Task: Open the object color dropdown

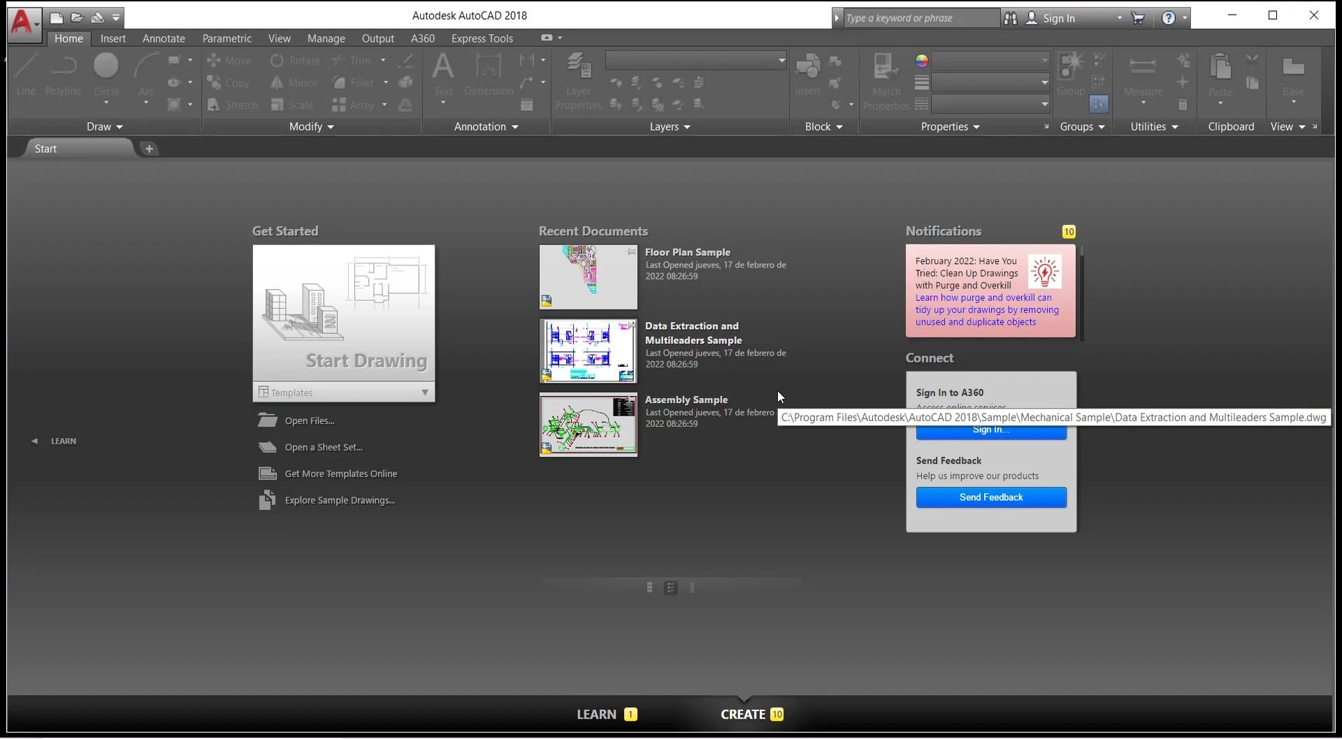Action: (x=990, y=61)
